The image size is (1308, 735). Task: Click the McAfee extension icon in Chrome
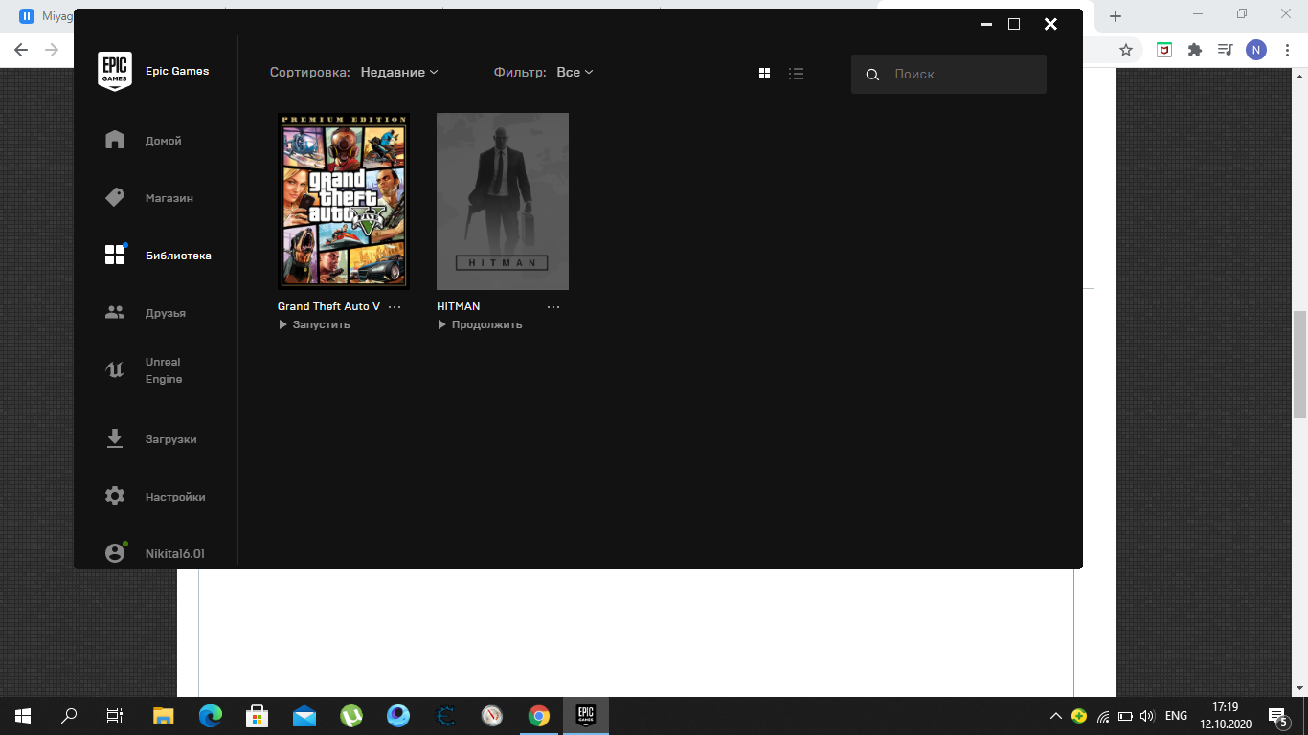tap(1164, 50)
